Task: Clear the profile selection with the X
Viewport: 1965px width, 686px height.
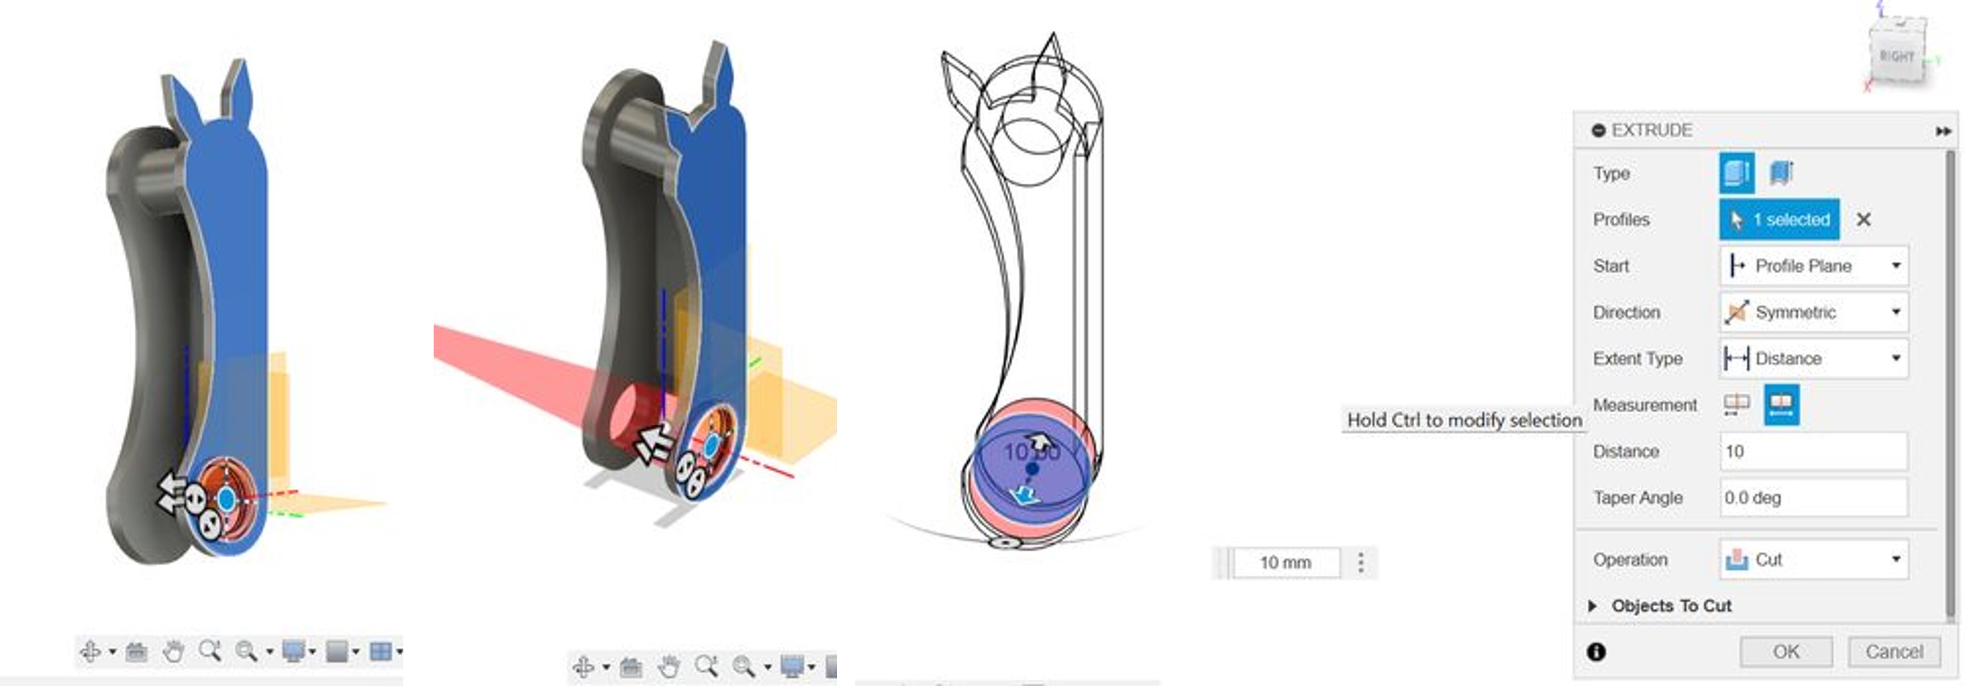Action: click(x=1863, y=220)
